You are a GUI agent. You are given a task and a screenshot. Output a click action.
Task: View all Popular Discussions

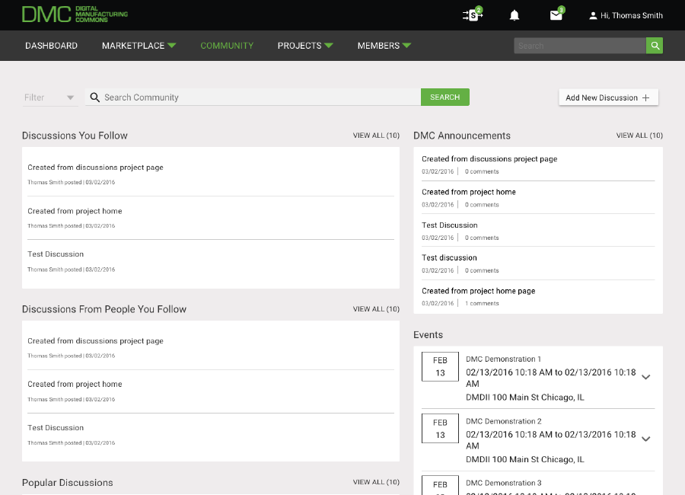(376, 482)
